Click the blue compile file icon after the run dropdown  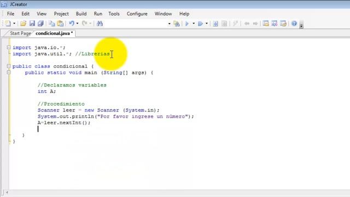click(x=215, y=23)
